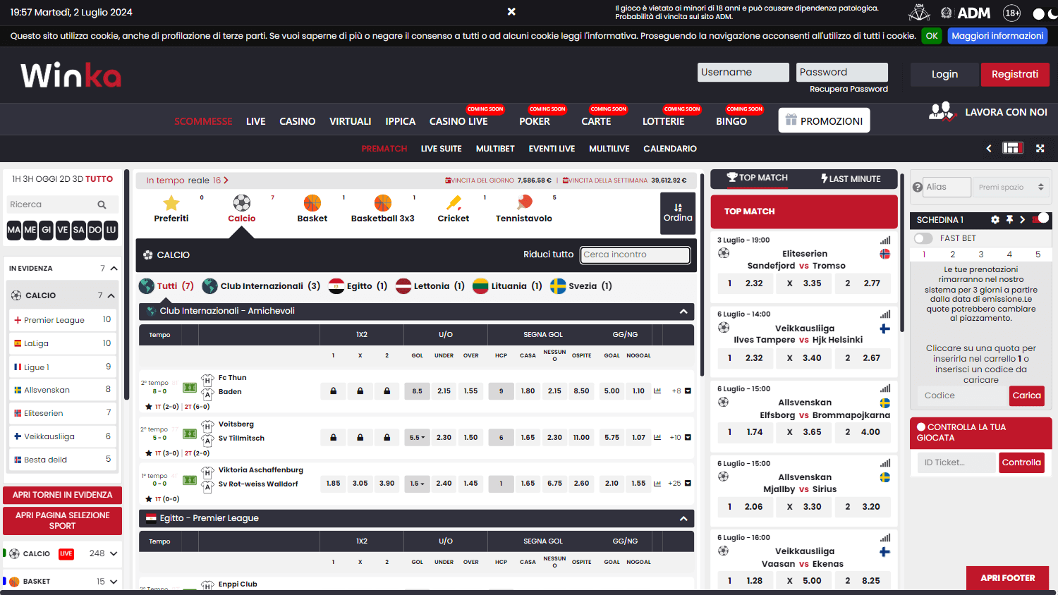The image size is (1058, 595).
Task: Open the Premi spazio dropdown
Action: click(x=1011, y=187)
